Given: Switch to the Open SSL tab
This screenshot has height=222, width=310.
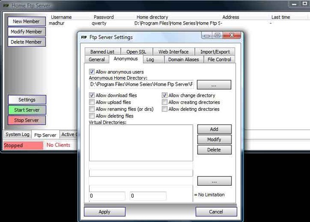Looking at the screenshot, I should (x=137, y=52).
